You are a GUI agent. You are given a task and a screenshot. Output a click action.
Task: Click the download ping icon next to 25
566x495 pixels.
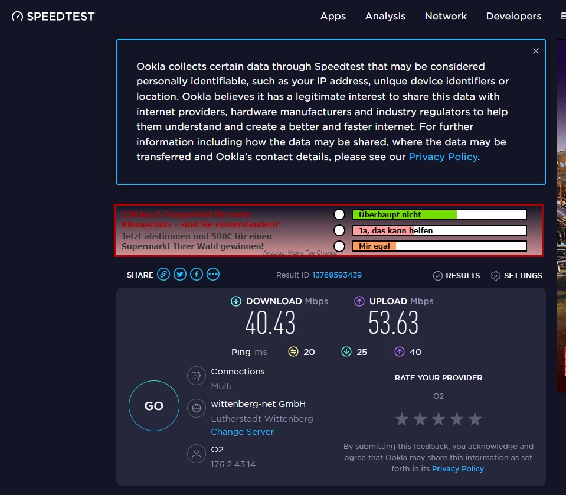click(346, 351)
